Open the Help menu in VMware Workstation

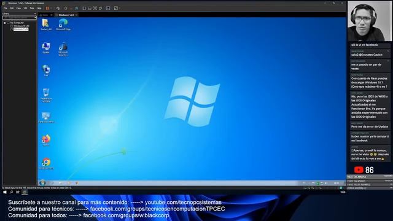pyautogui.click(x=39, y=8)
